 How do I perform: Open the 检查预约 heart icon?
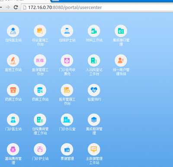pos(94,90)
